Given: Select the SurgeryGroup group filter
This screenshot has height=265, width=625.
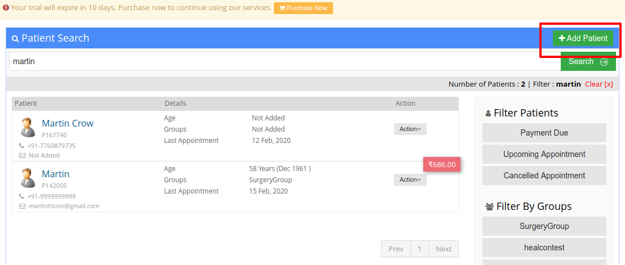Looking at the screenshot, I should coord(544,226).
